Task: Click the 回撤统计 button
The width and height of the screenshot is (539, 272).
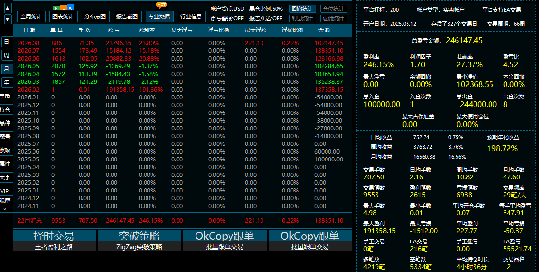Action: coord(302,9)
